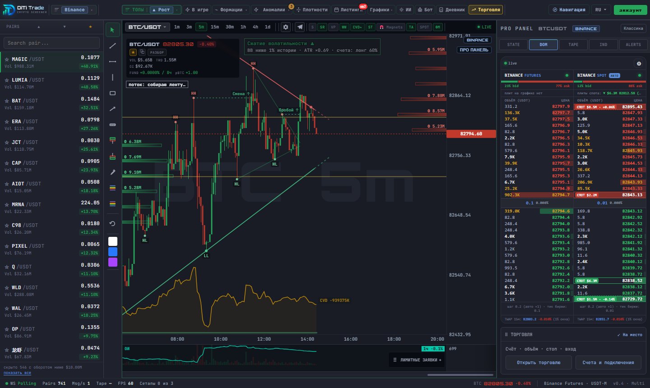Expand the ЛИМИТНЫЕ ЗАЯВКИ panel

[417, 360]
